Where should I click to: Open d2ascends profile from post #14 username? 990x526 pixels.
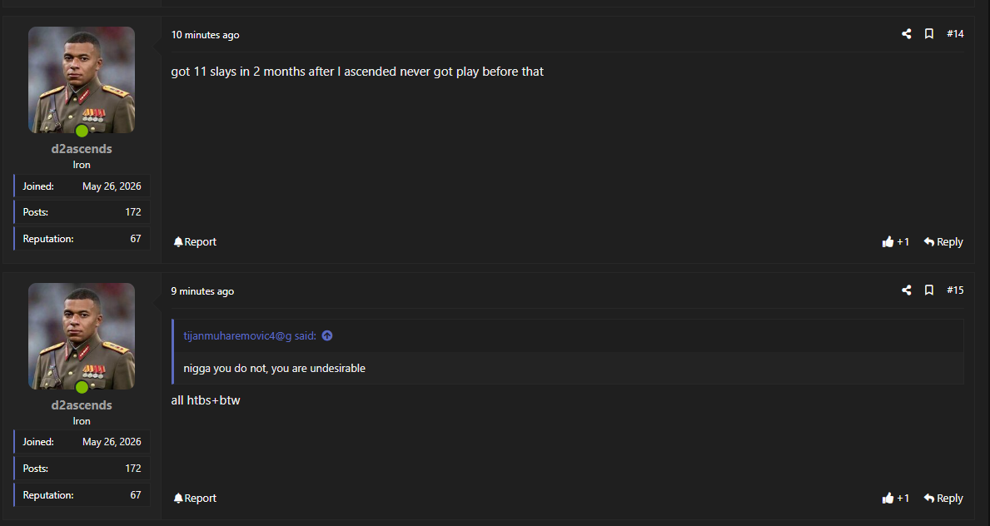[x=82, y=149]
